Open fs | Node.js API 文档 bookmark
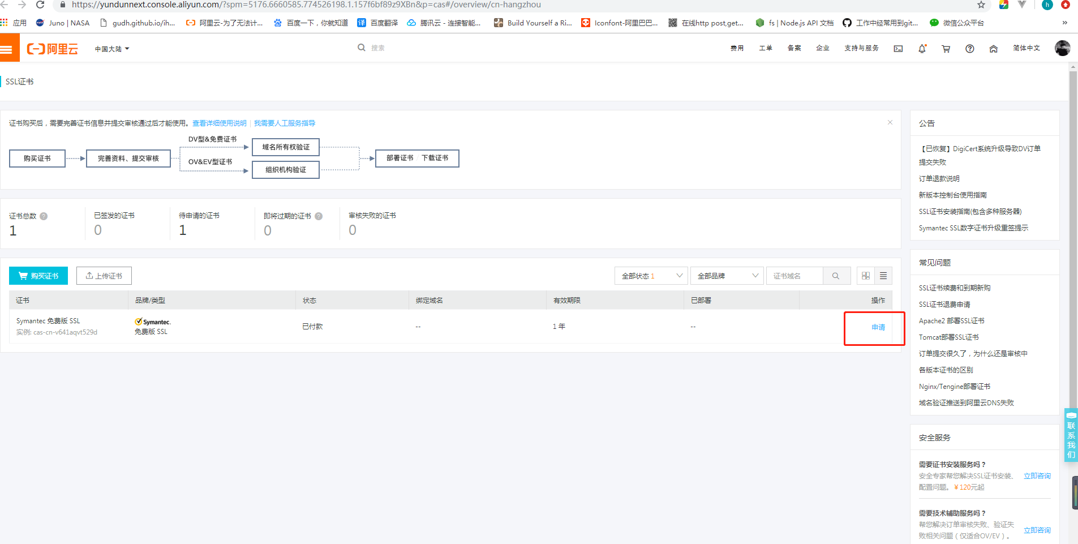 click(794, 23)
